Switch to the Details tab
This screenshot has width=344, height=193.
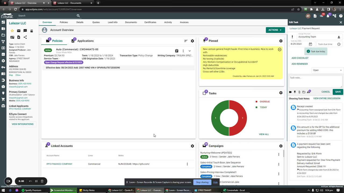coord(80,22)
